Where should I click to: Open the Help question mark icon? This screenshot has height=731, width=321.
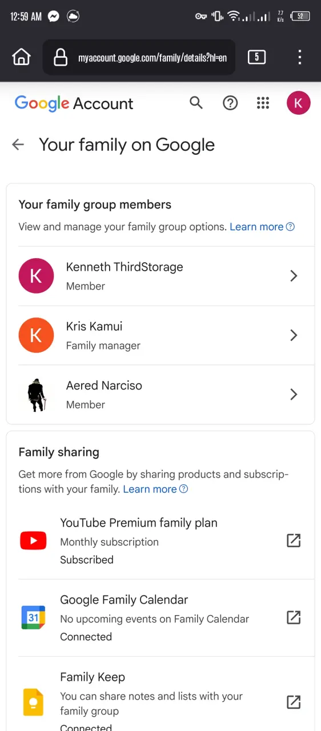tap(230, 103)
